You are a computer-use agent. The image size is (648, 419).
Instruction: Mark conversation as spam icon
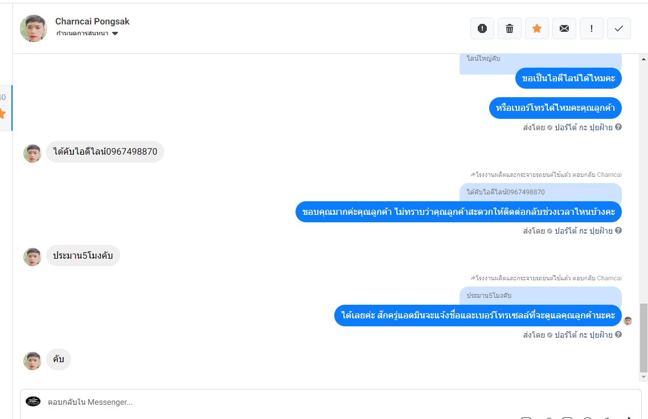(482, 28)
